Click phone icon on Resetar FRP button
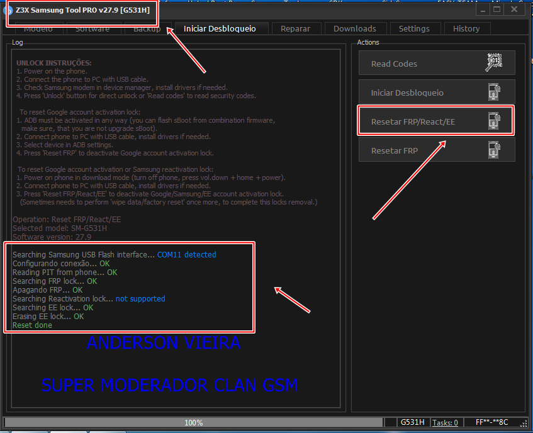This screenshot has width=533, height=433. [x=494, y=150]
